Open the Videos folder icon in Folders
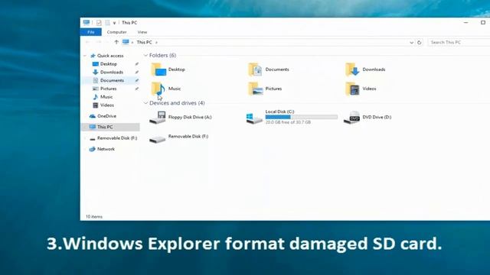 (352, 89)
